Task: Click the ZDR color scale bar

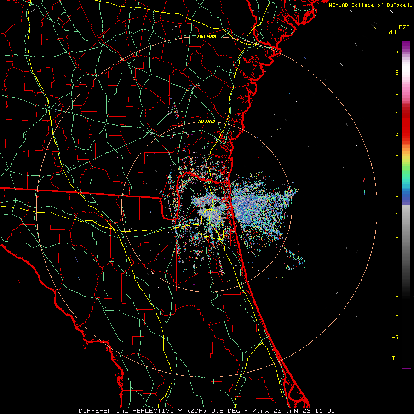Action: point(406,204)
